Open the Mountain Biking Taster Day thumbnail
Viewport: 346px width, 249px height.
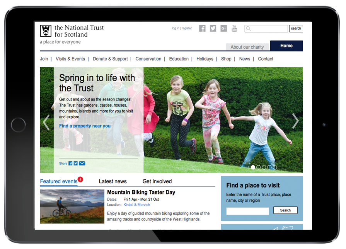click(x=72, y=206)
